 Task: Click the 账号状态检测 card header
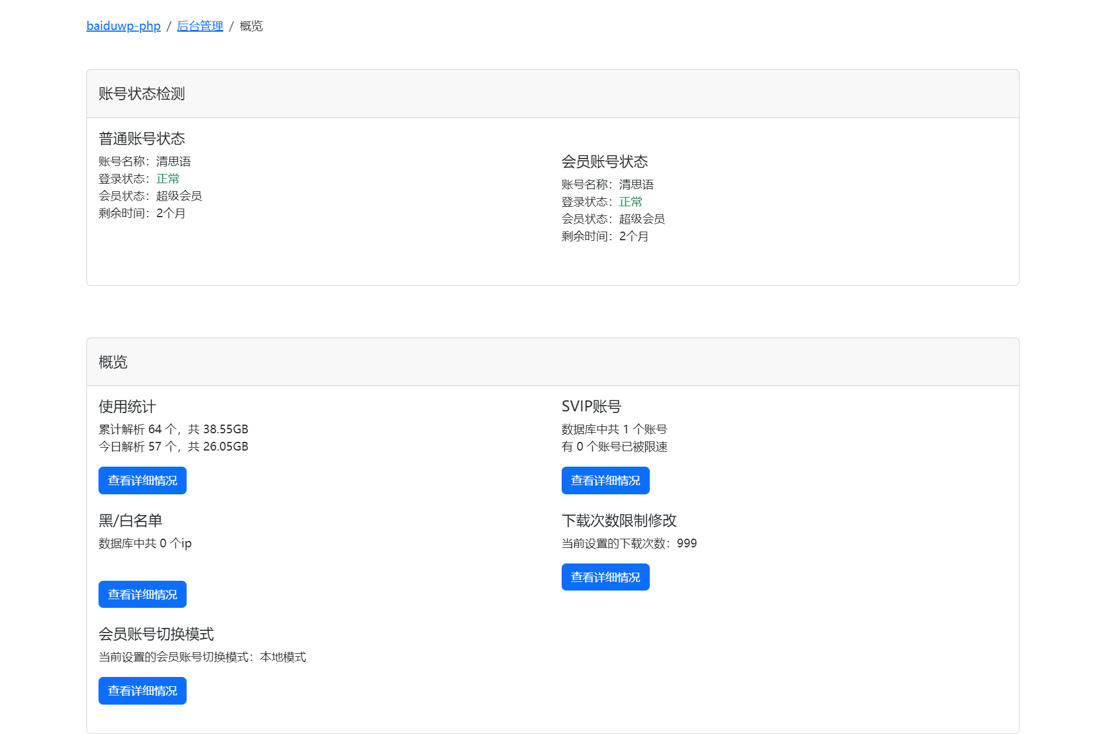coord(142,94)
